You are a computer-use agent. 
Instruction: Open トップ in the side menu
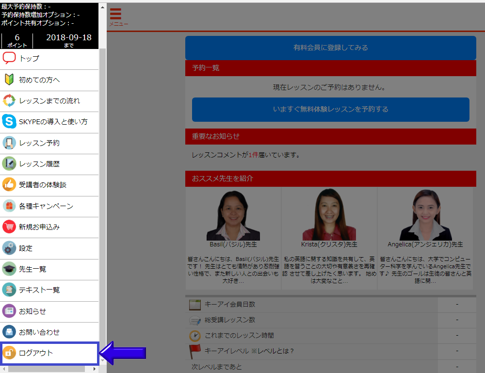49,59
